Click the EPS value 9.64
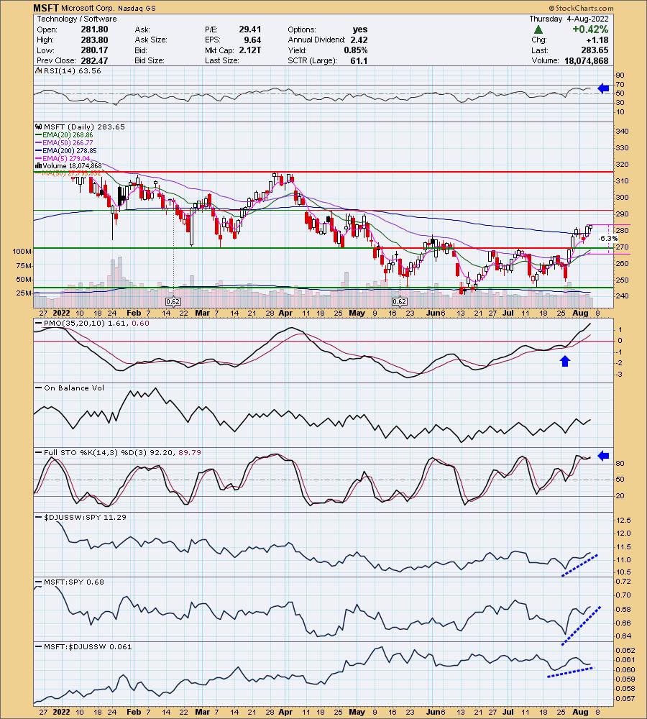This screenshot has height=719, width=647. pyautogui.click(x=252, y=40)
